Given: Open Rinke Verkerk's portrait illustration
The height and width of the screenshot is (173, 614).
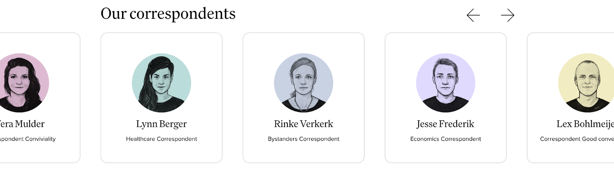Looking at the screenshot, I should point(304,83).
